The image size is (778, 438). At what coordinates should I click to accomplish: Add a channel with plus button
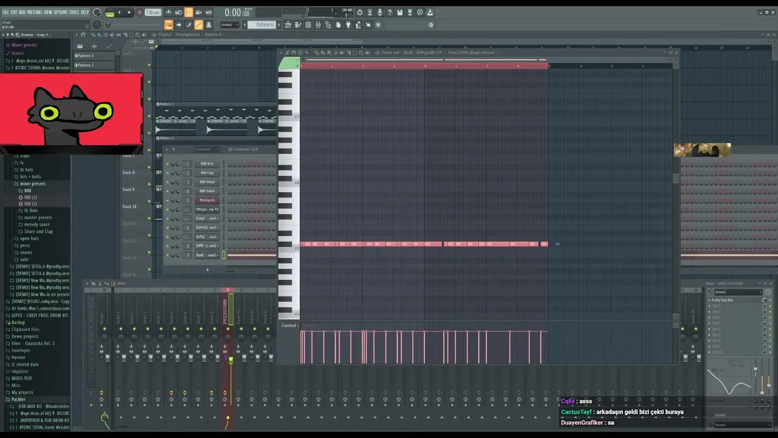click(207, 269)
